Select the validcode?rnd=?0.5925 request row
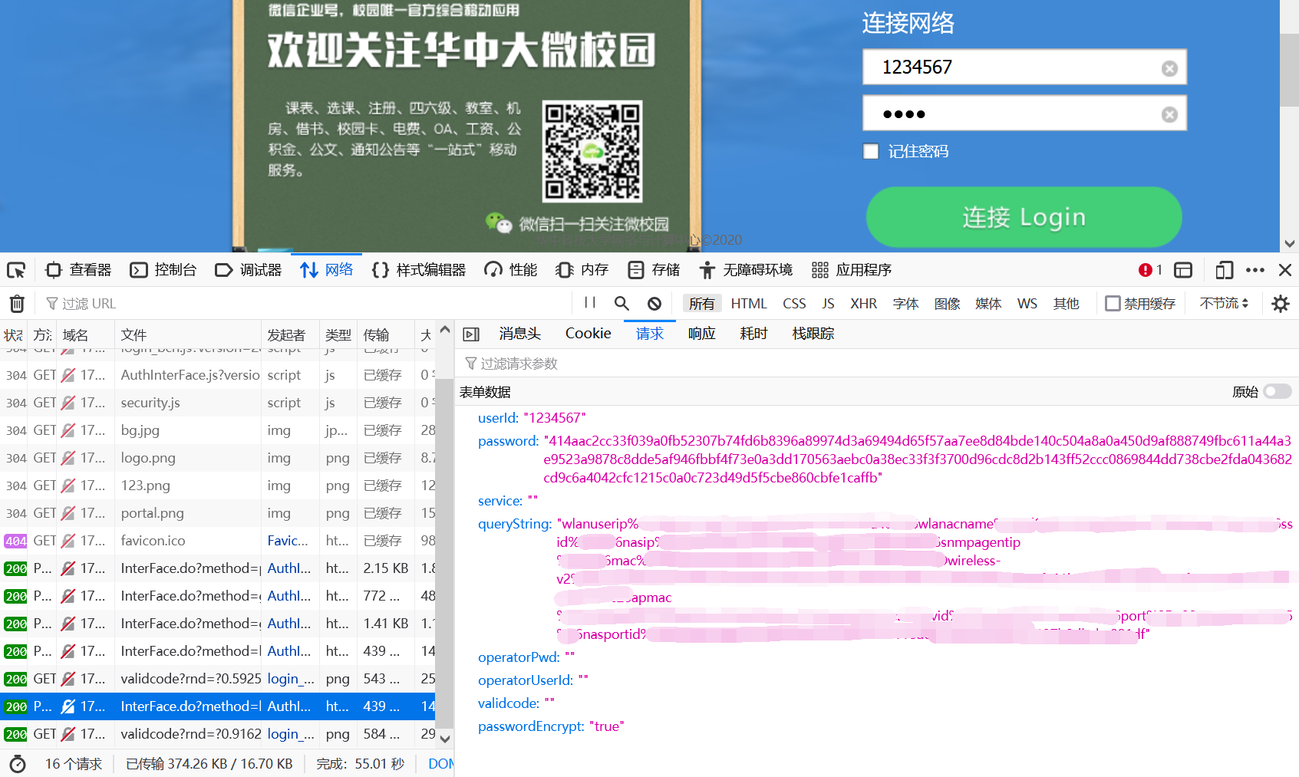The image size is (1299, 777). (x=218, y=679)
